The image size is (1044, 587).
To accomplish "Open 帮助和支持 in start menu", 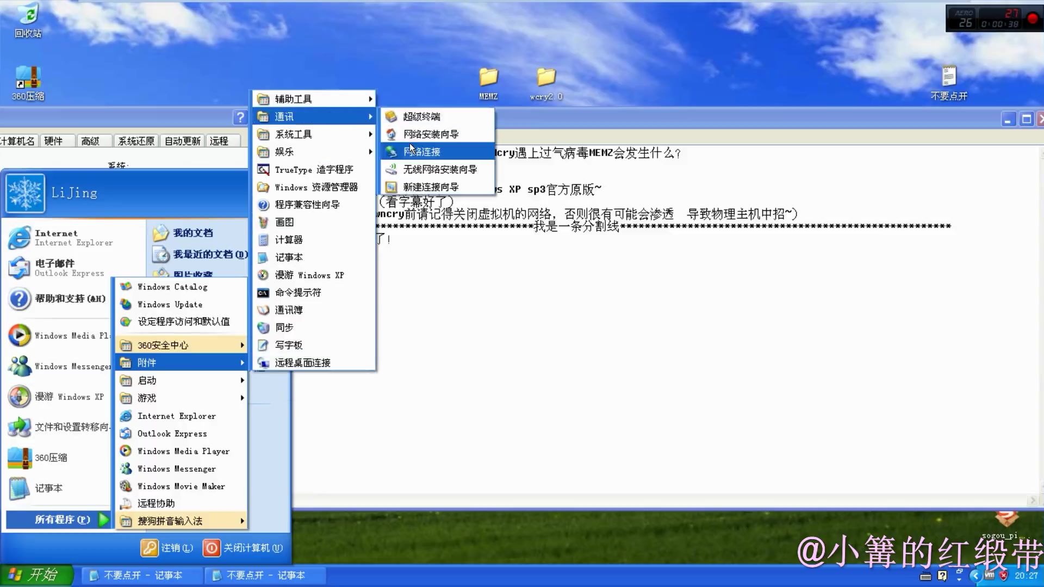I will click(x=58, y=298).
